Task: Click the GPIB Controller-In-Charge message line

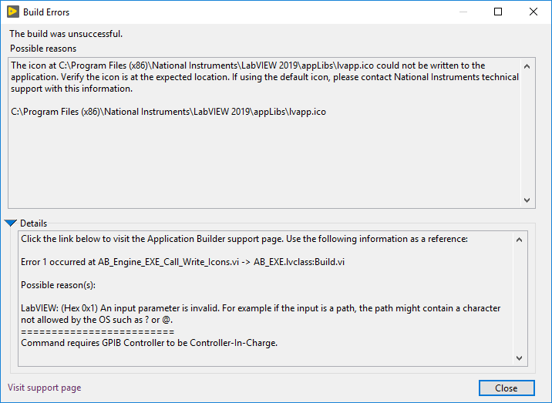Action: [150, 343]
